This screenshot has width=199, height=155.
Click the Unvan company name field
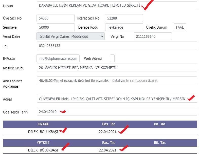117,5
